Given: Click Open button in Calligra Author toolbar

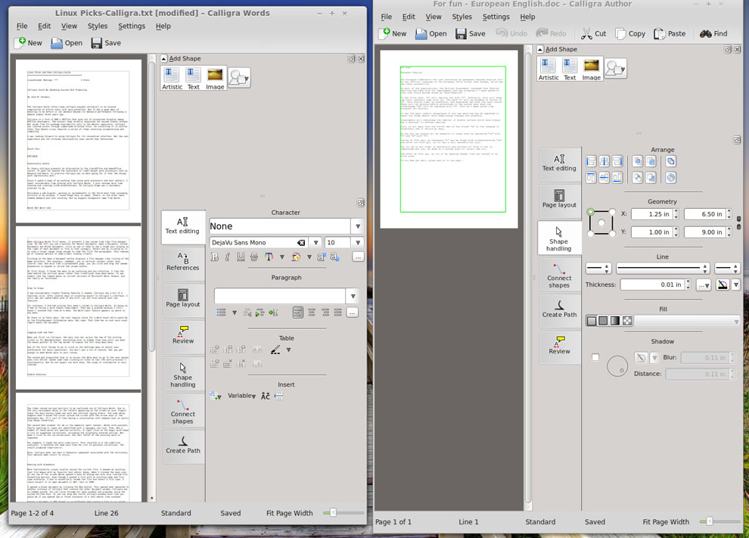Looking at the screenshot, I should tap(431, 33).
